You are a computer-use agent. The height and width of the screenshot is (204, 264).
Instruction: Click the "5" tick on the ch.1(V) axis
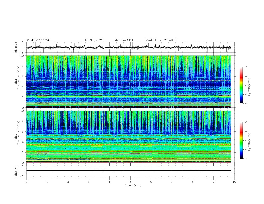click(x=23, y=42)
